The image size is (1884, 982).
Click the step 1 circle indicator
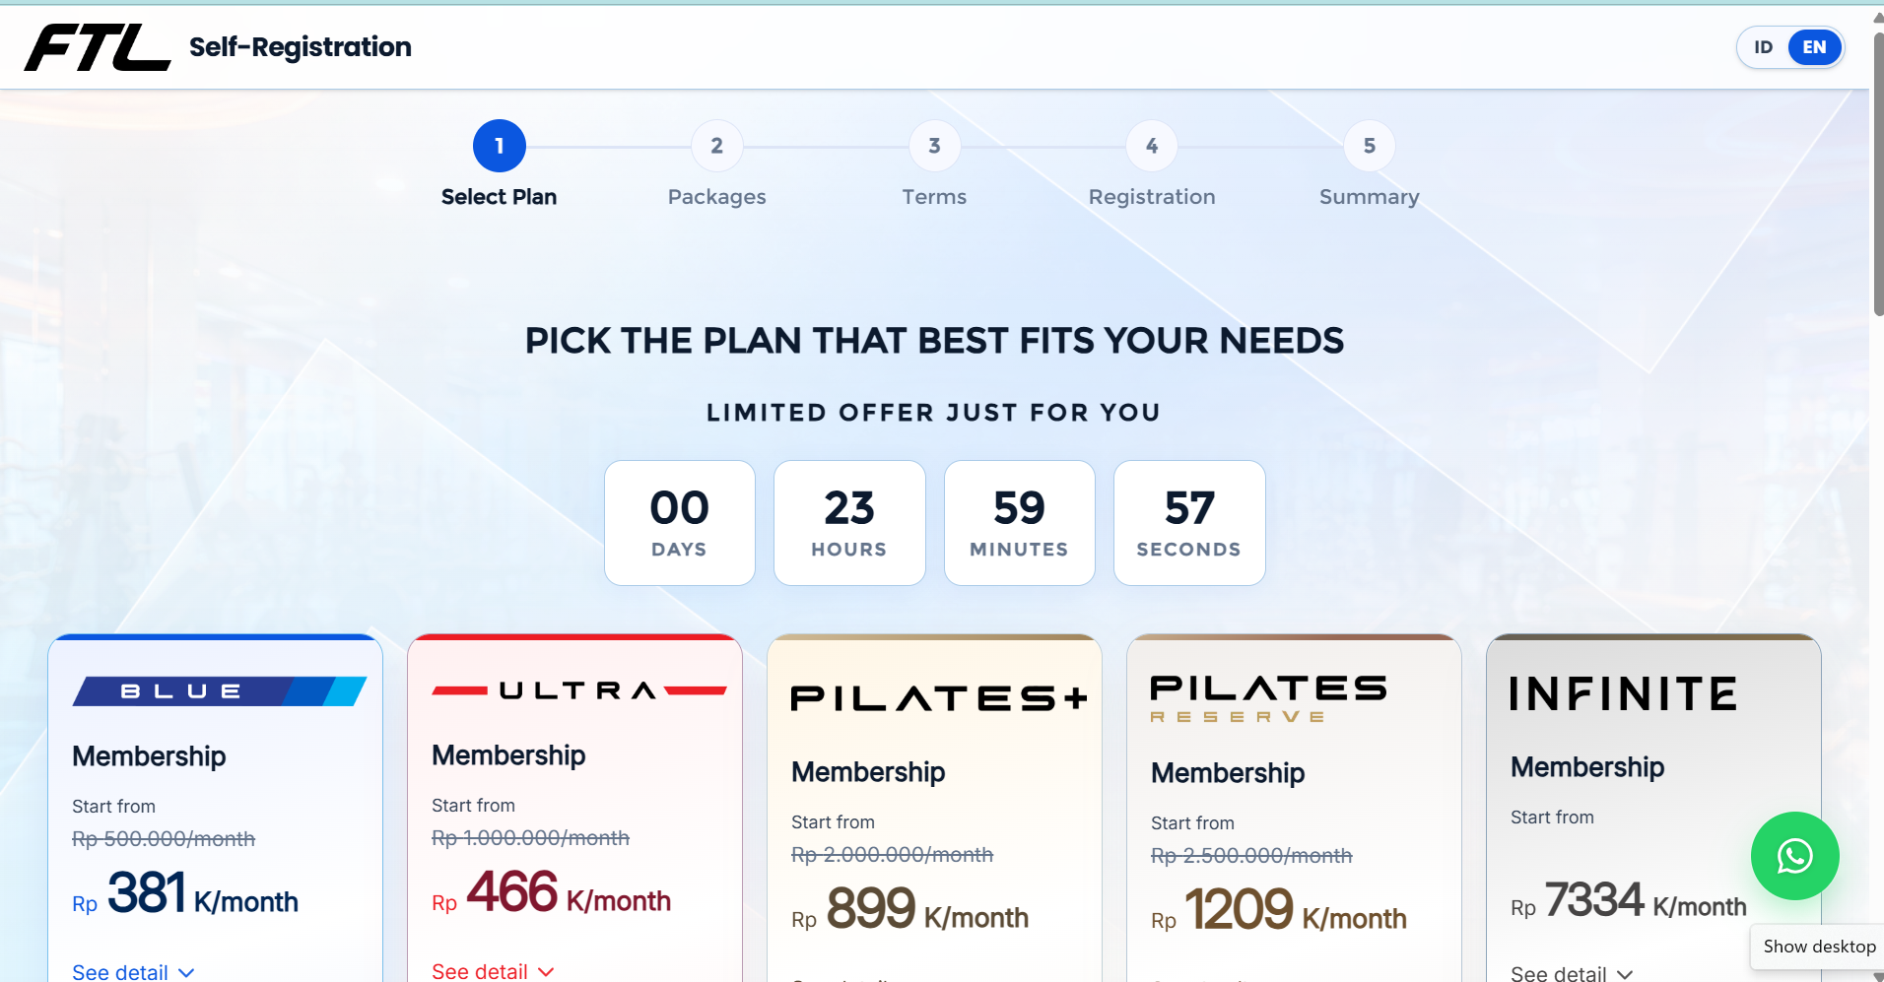click(x=500, y=146)
